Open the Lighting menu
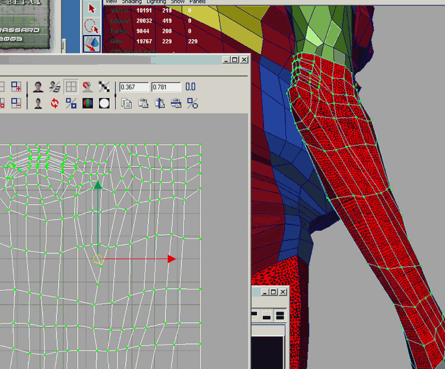 pos(157,2)
